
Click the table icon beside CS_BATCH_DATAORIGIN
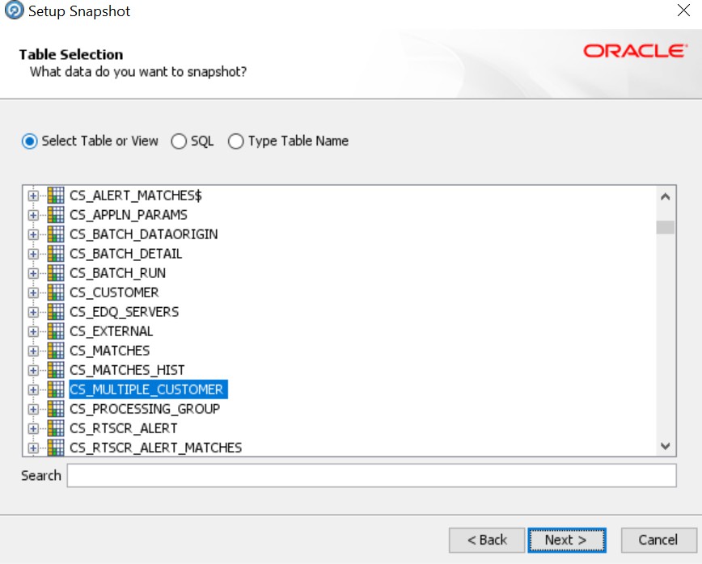point(56,234)
